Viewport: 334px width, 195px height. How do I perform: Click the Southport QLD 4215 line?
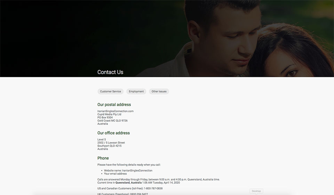(109, 146)
